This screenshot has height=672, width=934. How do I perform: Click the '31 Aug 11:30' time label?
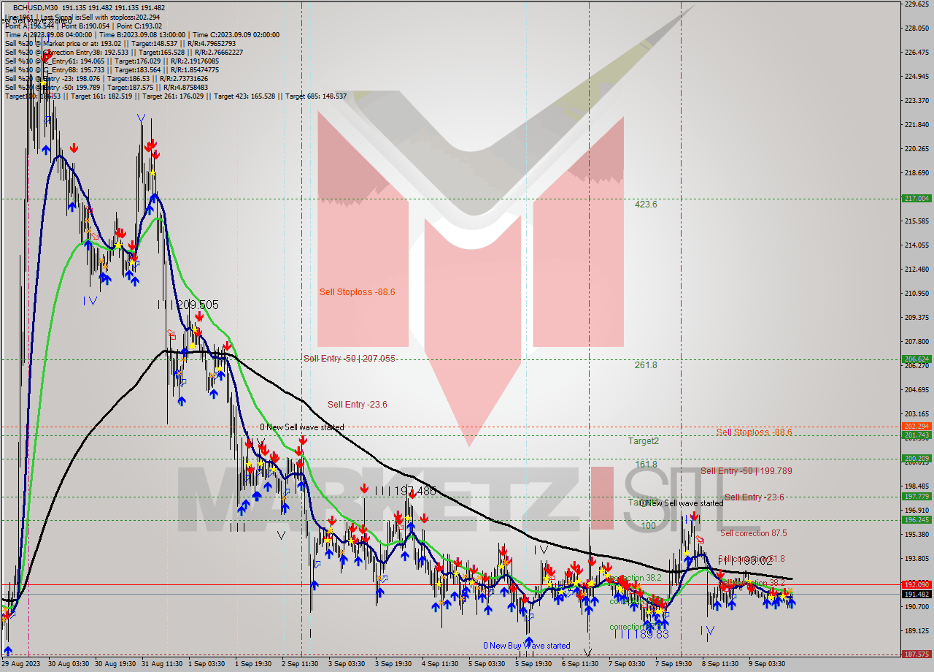(162, 664)
